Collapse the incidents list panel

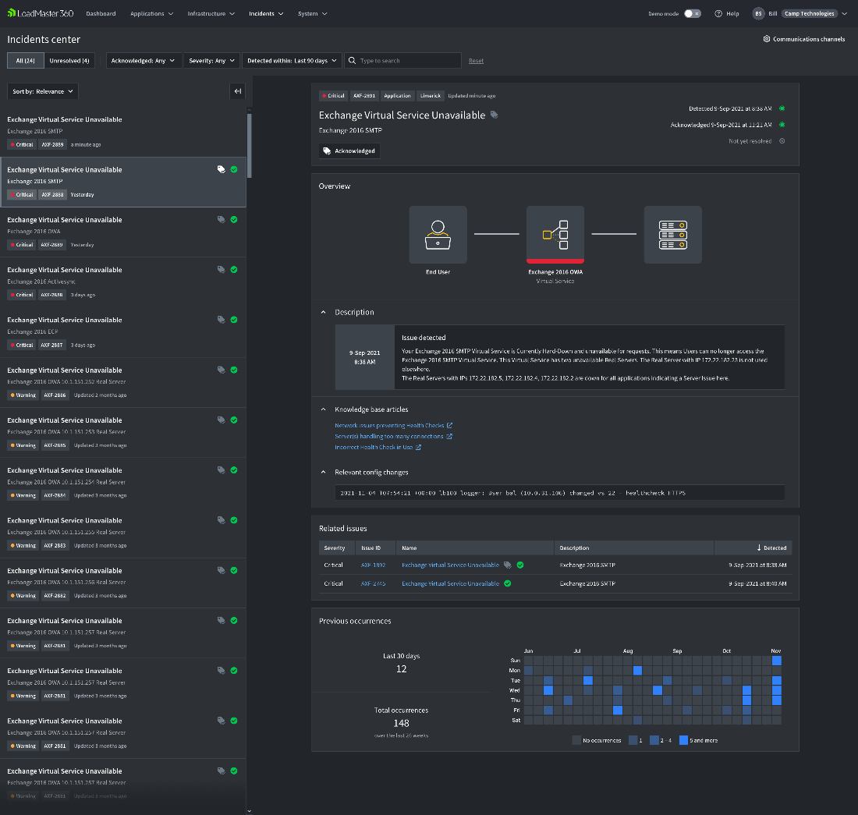(x=238, y=91)
